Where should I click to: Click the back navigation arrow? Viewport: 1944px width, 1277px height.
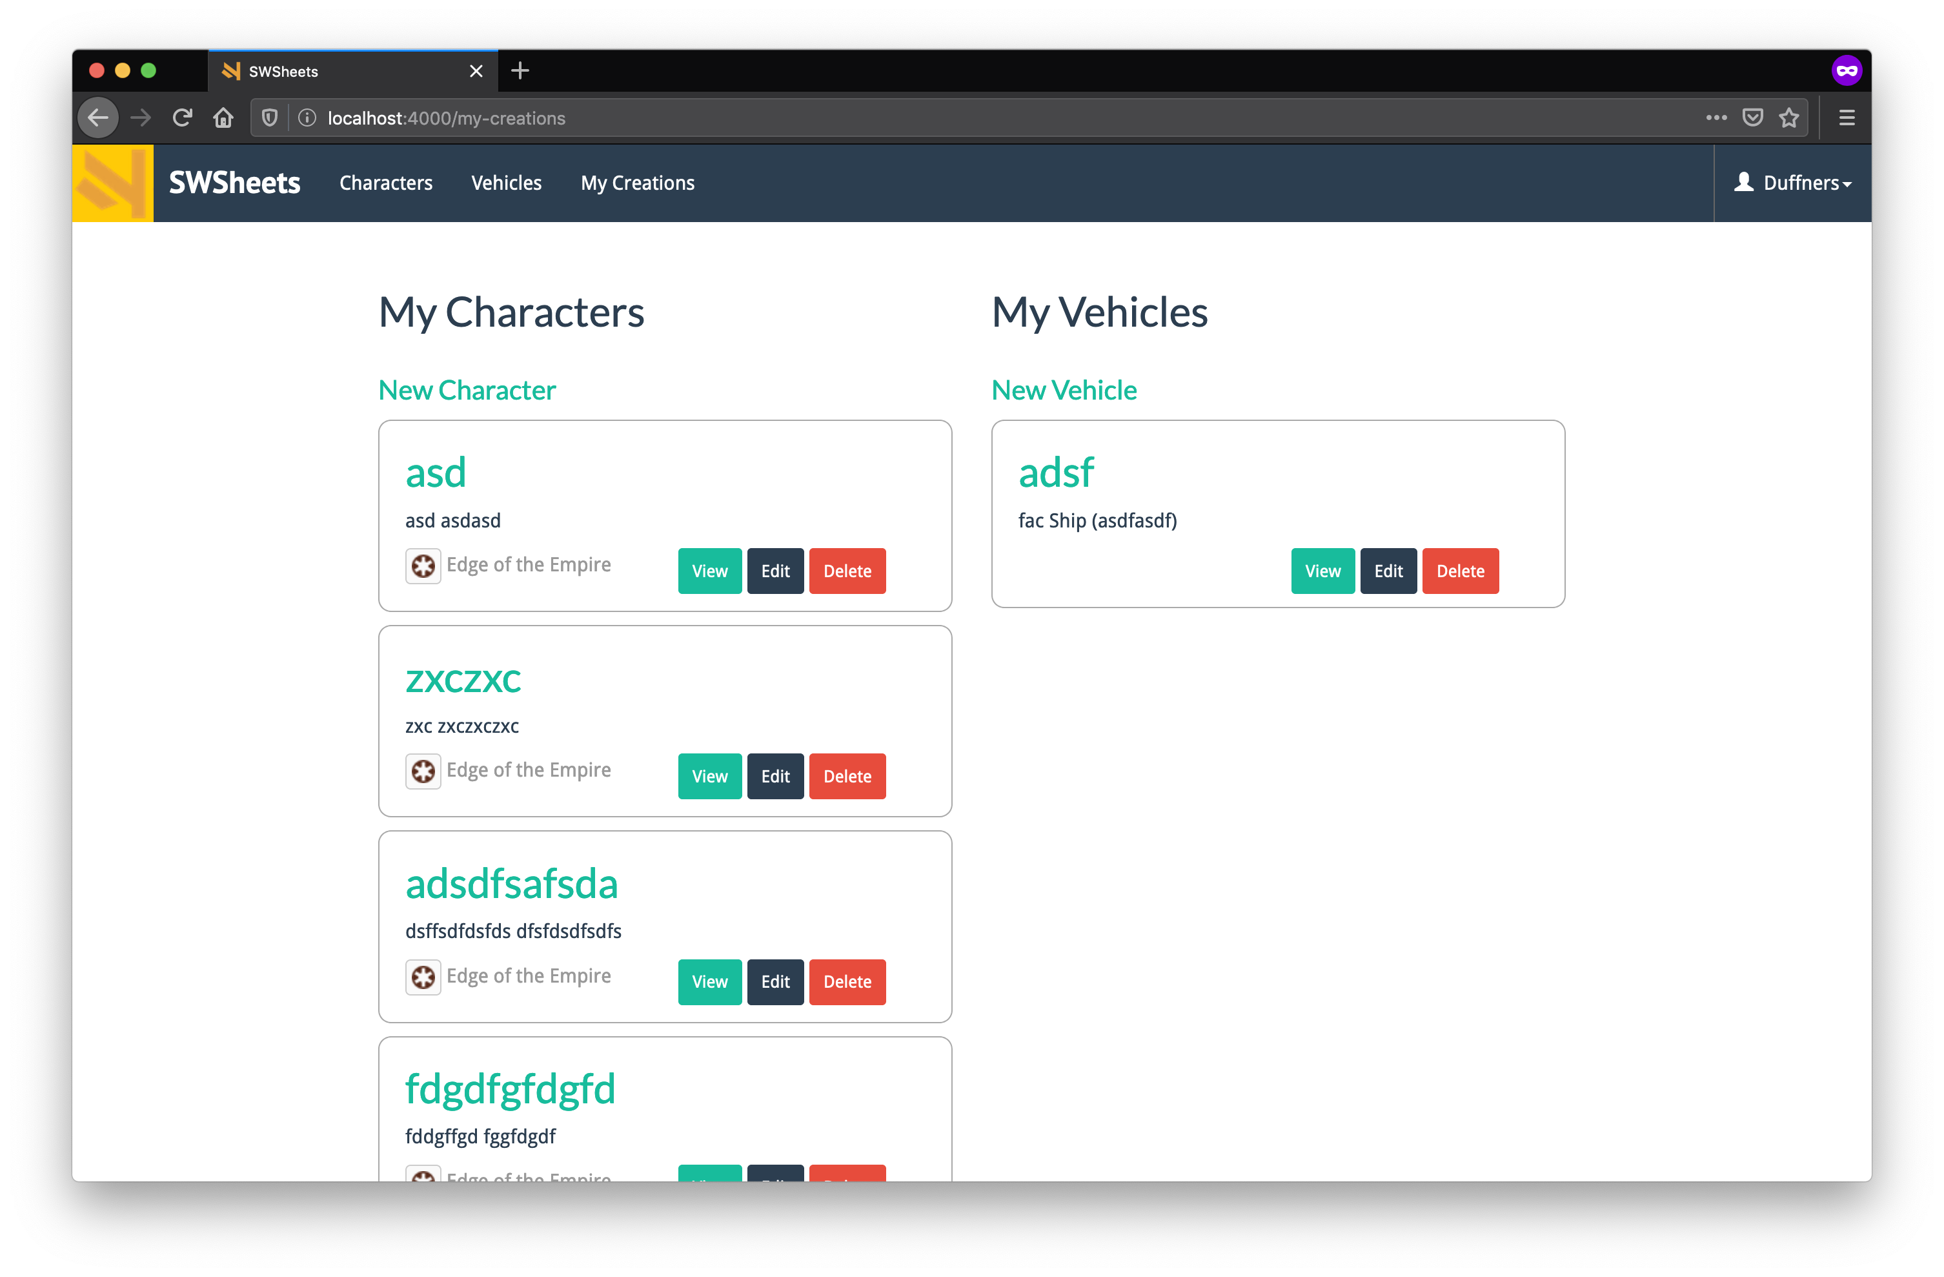click(x=98, y=117)
